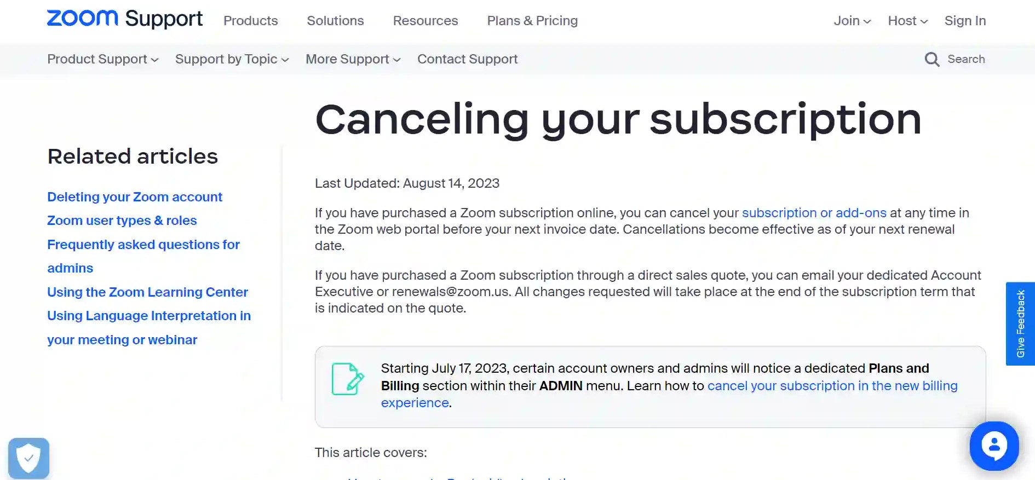Click the privacy shield badge
This screenshot has width=1035, height=480.
[28, 458]
